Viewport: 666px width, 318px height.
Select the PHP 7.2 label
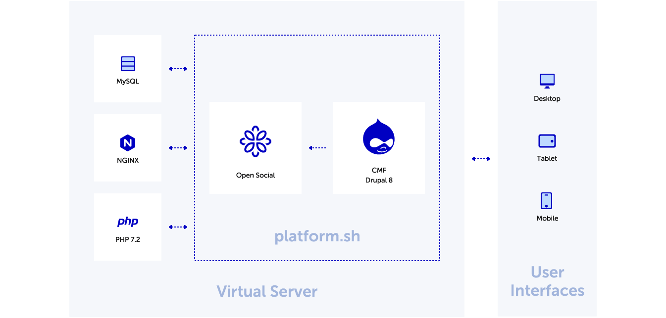[128, 239]
